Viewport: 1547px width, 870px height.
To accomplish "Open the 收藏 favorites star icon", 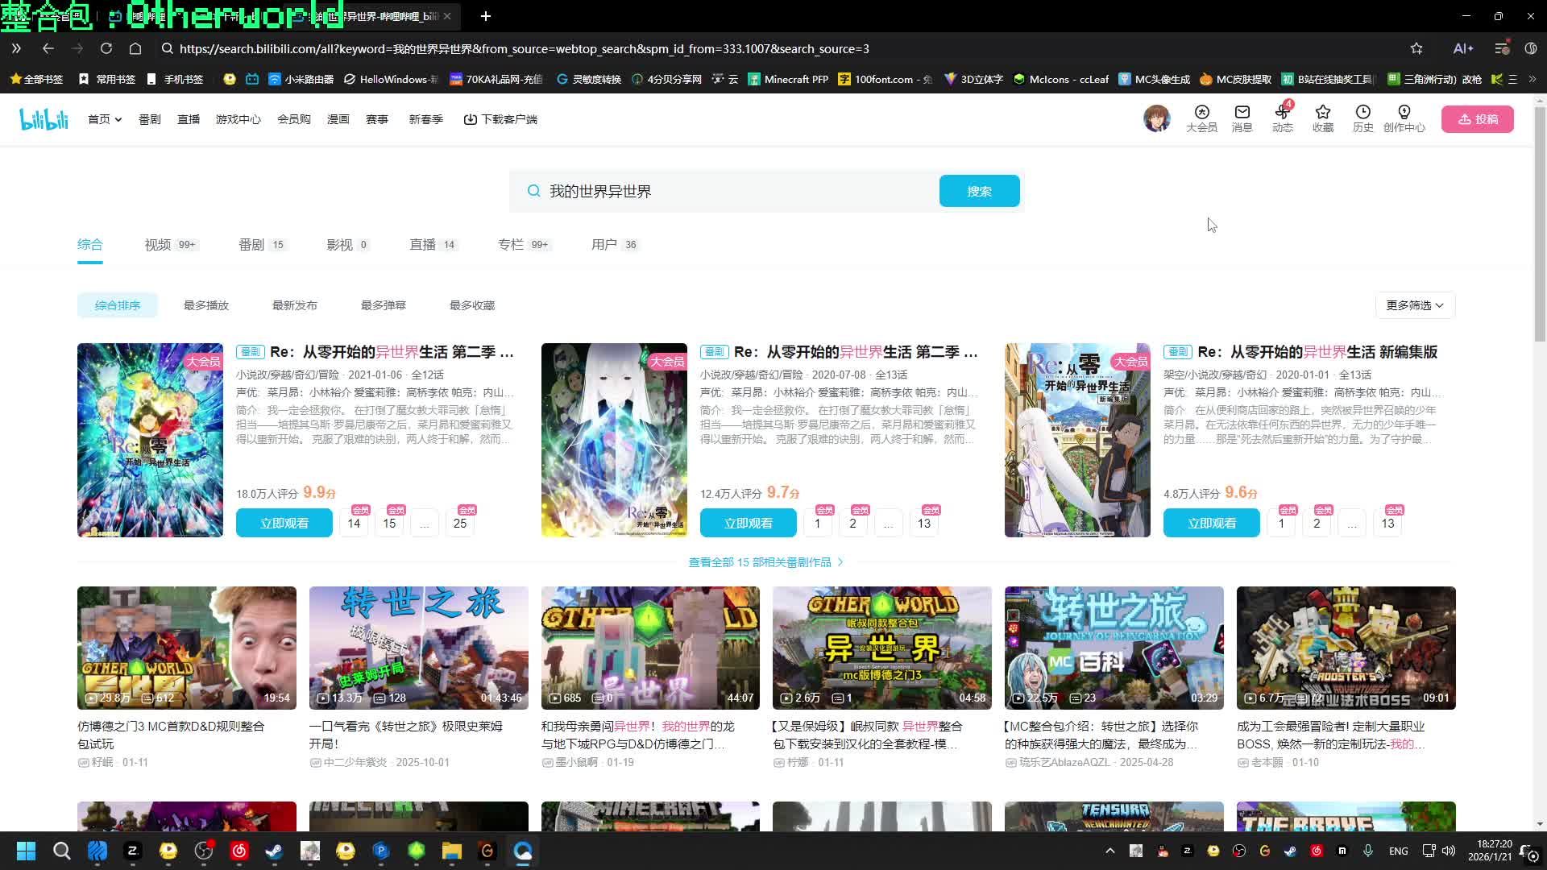I will click(1322, 113).
